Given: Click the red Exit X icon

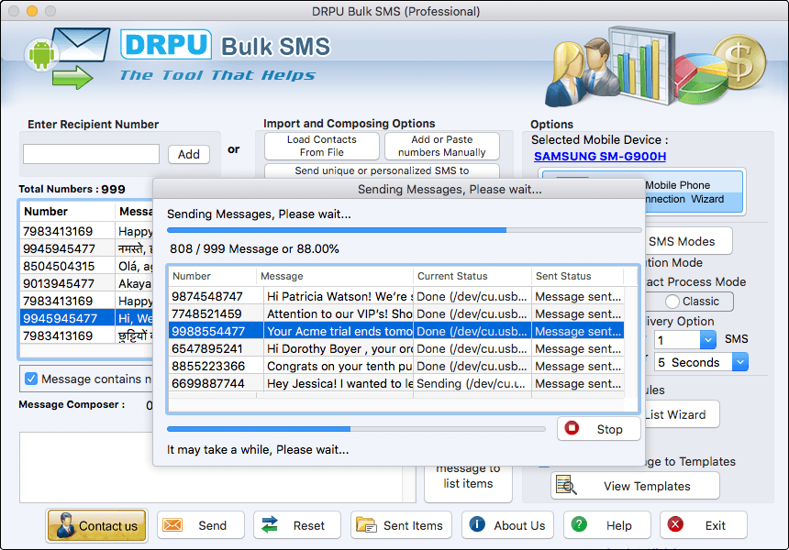Looking at the screenshot, I should pos(675,524).
